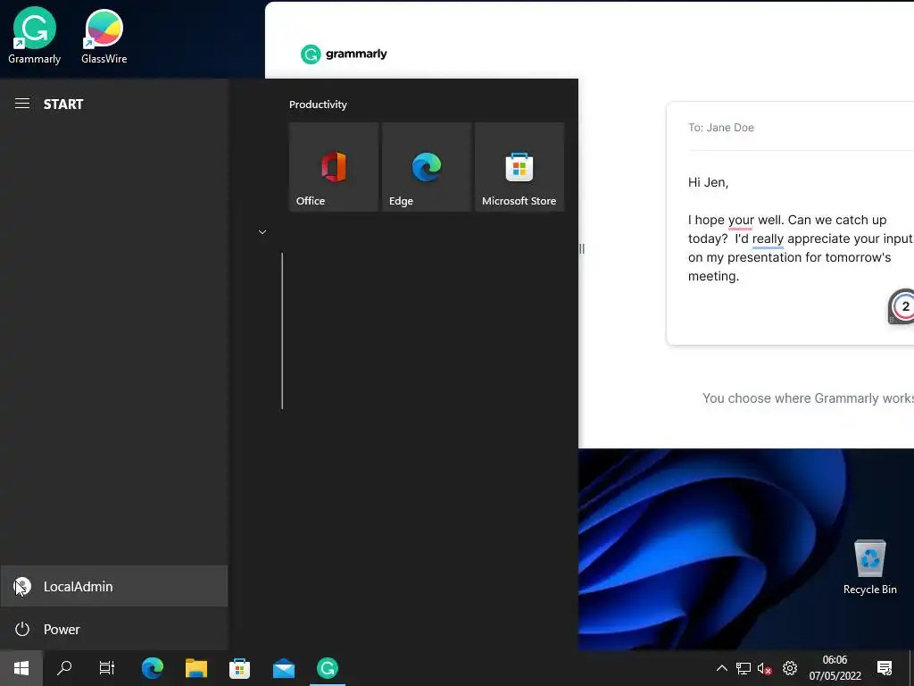The image size is (914, 686).
Task: Open the Grammarly desktop shortcut
Action: 35,36
